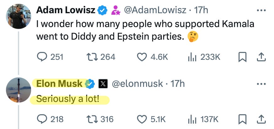Viewport: 274px width, 129px height.
Task: Click the Elon Musk display name
Action: pyautogui.click(x=59, y=84)
